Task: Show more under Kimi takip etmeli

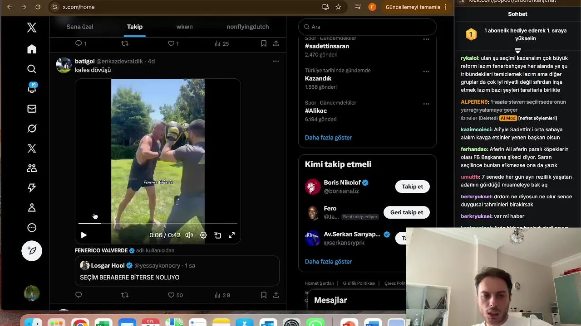Action: [328, 262]
